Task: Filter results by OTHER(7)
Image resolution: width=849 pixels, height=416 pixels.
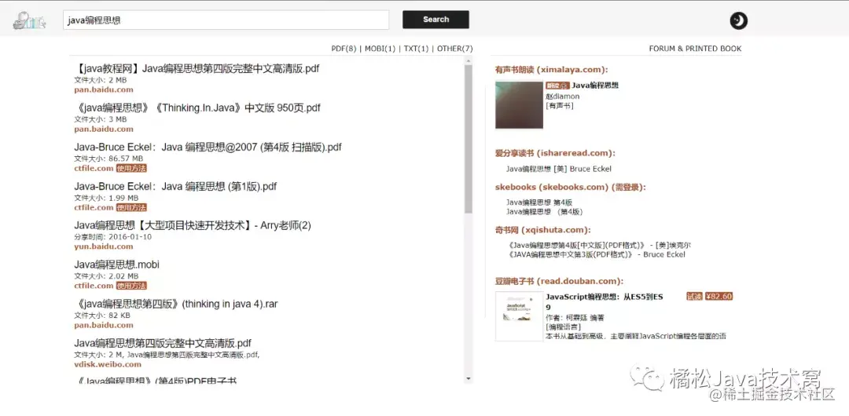Action: point(455,49)
